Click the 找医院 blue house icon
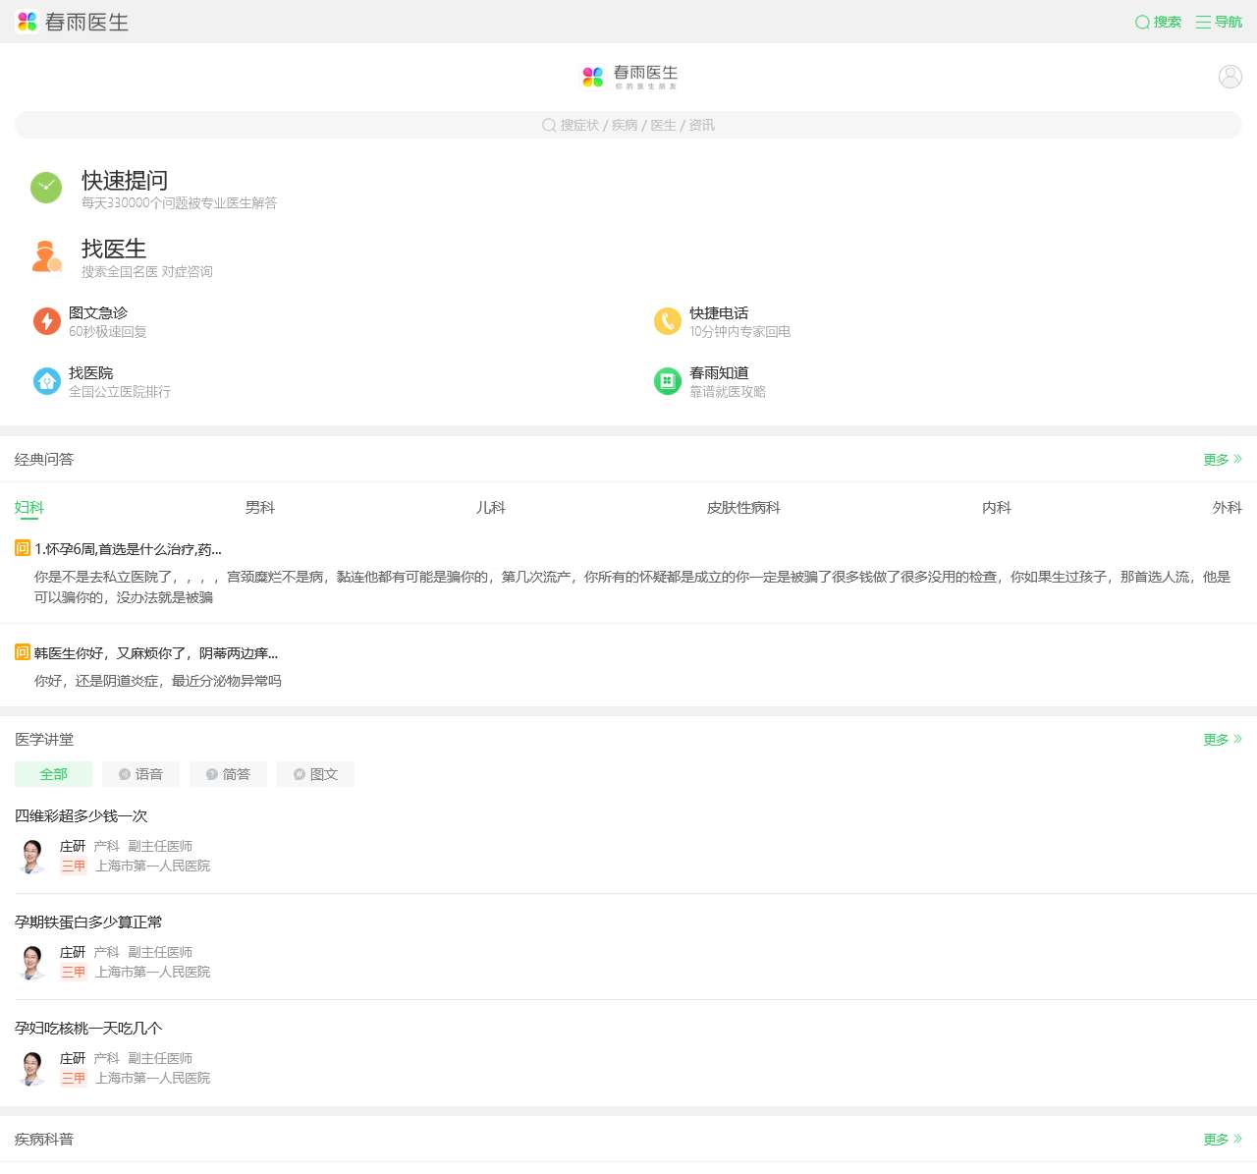1257x1174 pixels. [47, 381]
